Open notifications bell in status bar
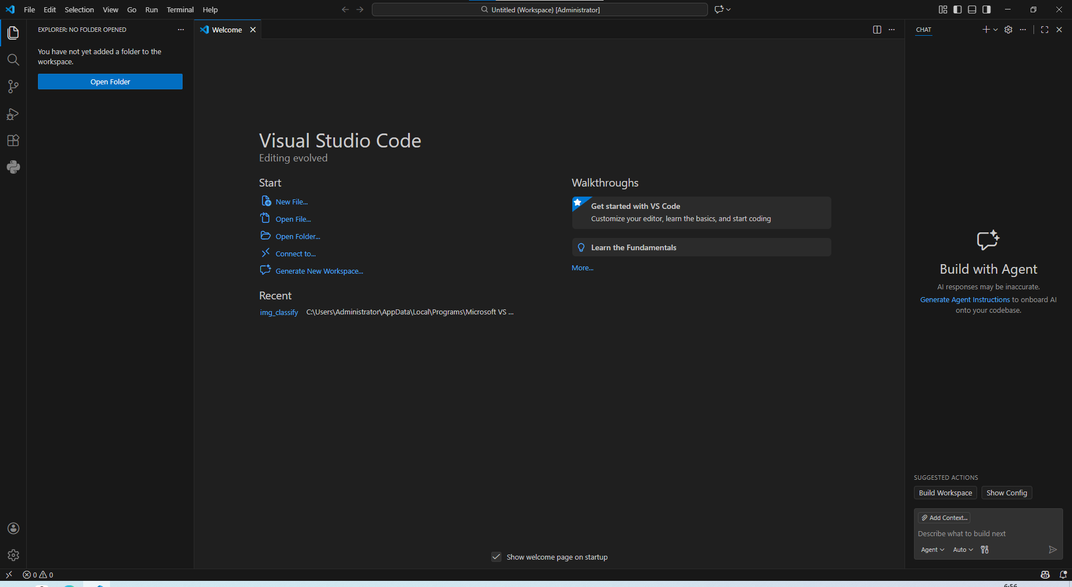The width and height of the screenshot is (1072, 587). click(1063, 575)
